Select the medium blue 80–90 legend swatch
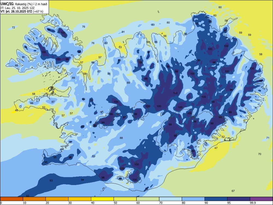 (193, 199)
